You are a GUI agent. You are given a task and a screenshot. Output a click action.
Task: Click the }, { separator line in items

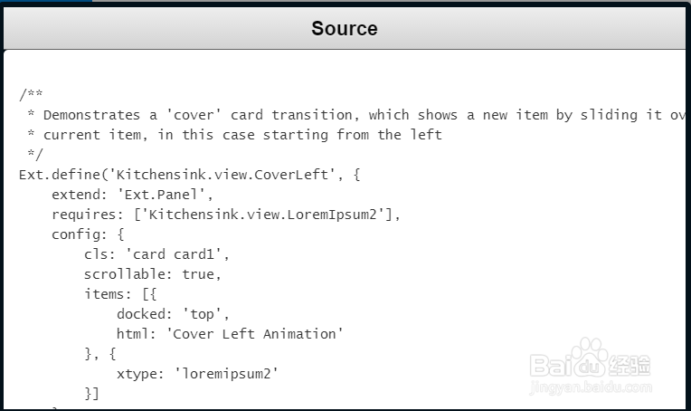point(99,354)
